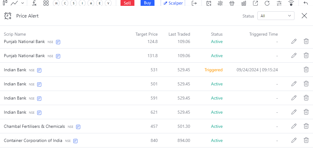Viewport: 313px width, 149px height.
Task: Open the Status filter dropdown showing All
Action: click(x=276, y=16)
